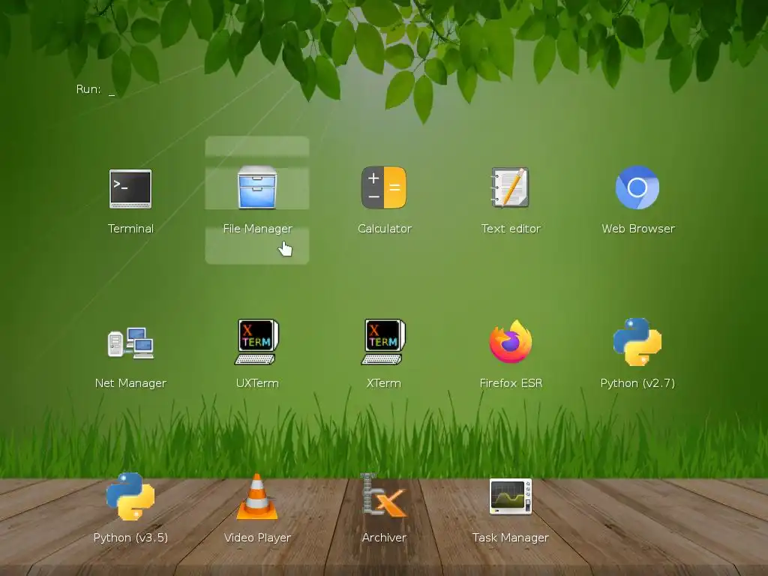Screen dimensions: 768x576
Task: Start the Task Manager monitor icon
Action: coord(510,496)
